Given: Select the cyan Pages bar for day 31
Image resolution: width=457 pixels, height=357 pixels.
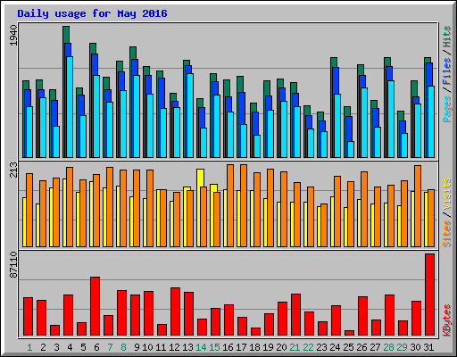Looking at the screenshot, I should (431, 121).
